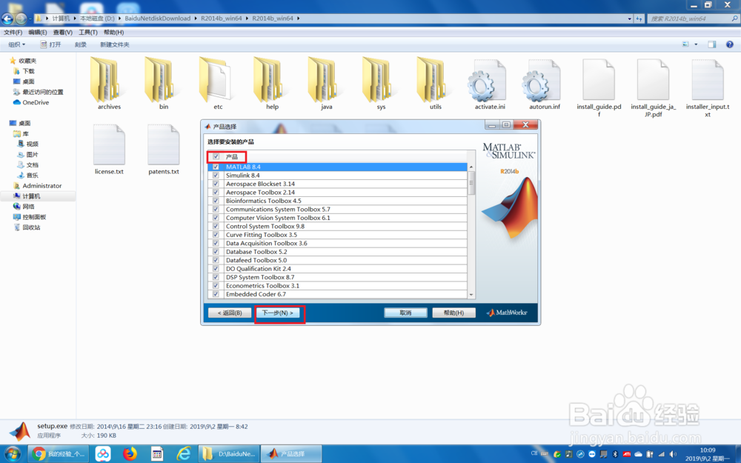Screen dimensions: 741x463
Task: Uncheck the Simulink 8.4 checkbox
Action: click(x=216, y=176)
